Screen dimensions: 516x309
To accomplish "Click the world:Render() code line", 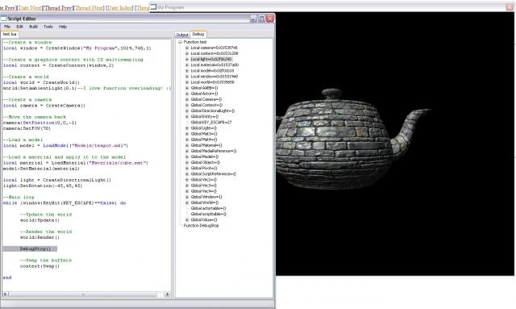I will click(x=40, y=237).
